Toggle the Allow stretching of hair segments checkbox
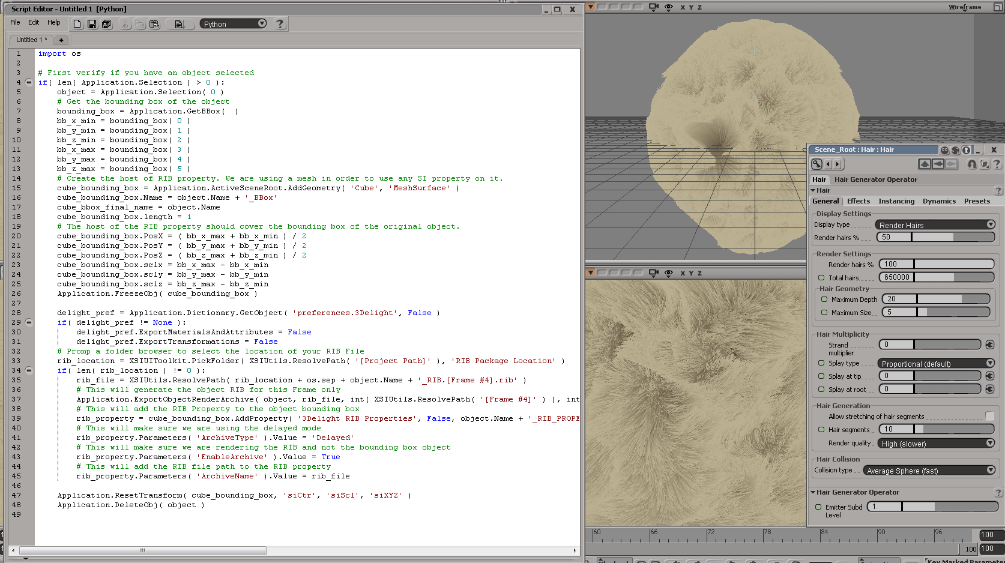 click(989, 416)
